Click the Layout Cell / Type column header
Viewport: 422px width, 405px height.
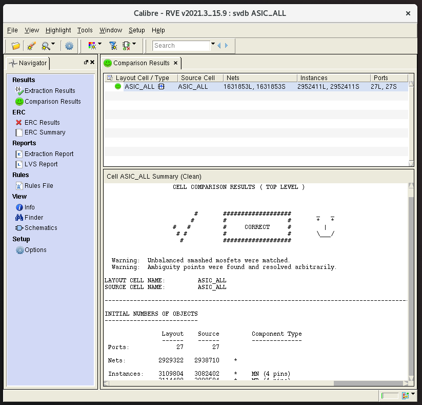click(x=143, y=78)
